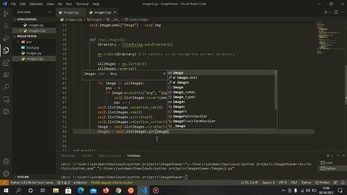Click the feedback icon in status bar
Image resolution: width=347 pixels, height=195 pixels.
[335, 183]
